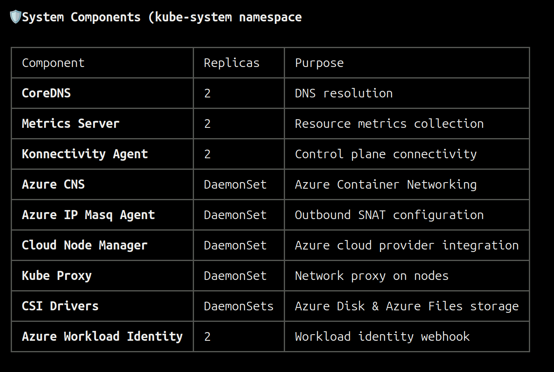554x372 pixels.
Task: Click the shield icon beside the heading
Action: coord(15,17)
